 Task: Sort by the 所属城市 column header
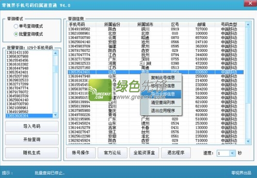point(145,25)
